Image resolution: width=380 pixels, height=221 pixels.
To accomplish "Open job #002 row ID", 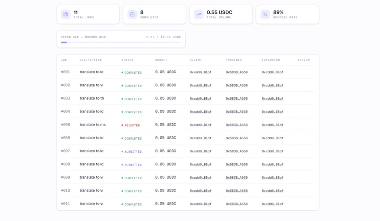I will pyautogui.click(x=66, y=85).
